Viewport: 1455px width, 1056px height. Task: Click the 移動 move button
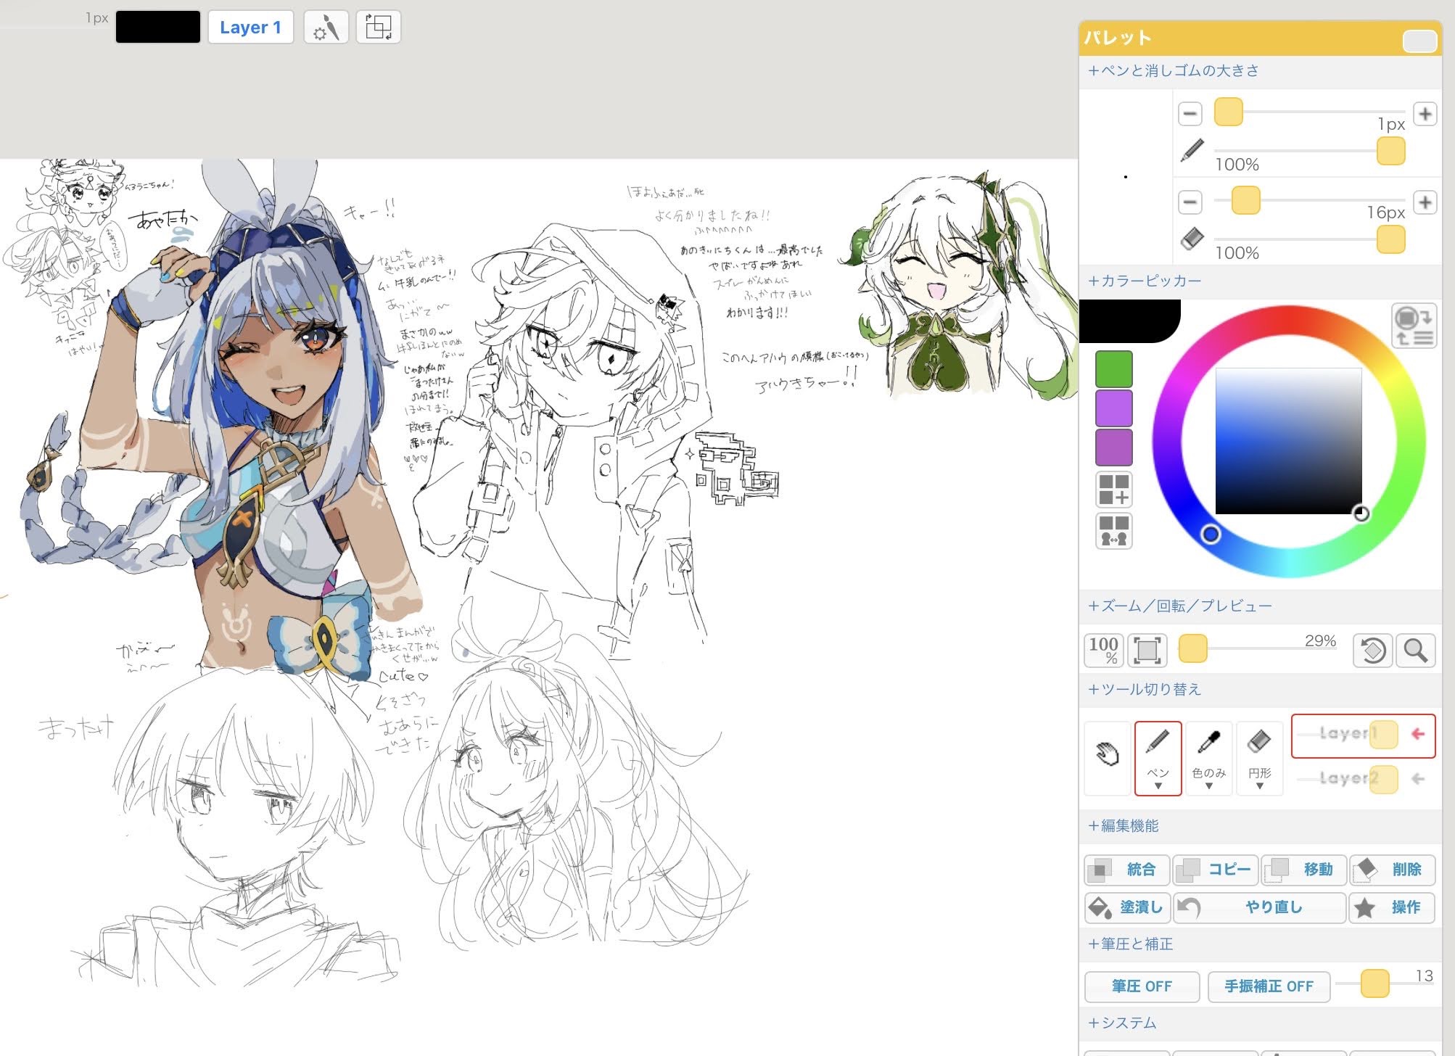coord(1303,870)
